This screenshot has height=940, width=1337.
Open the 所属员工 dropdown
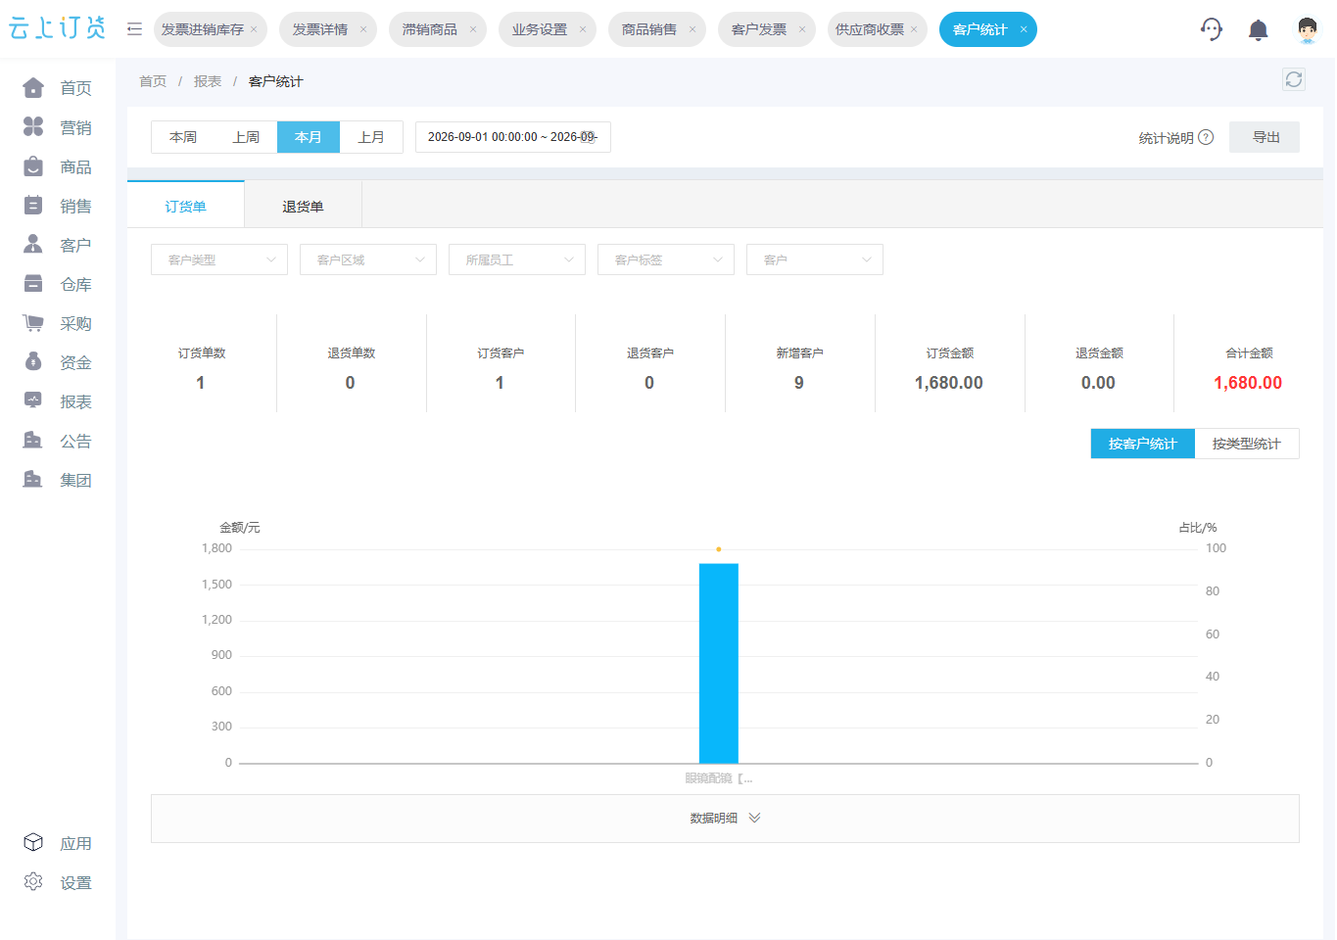[517, 259]
